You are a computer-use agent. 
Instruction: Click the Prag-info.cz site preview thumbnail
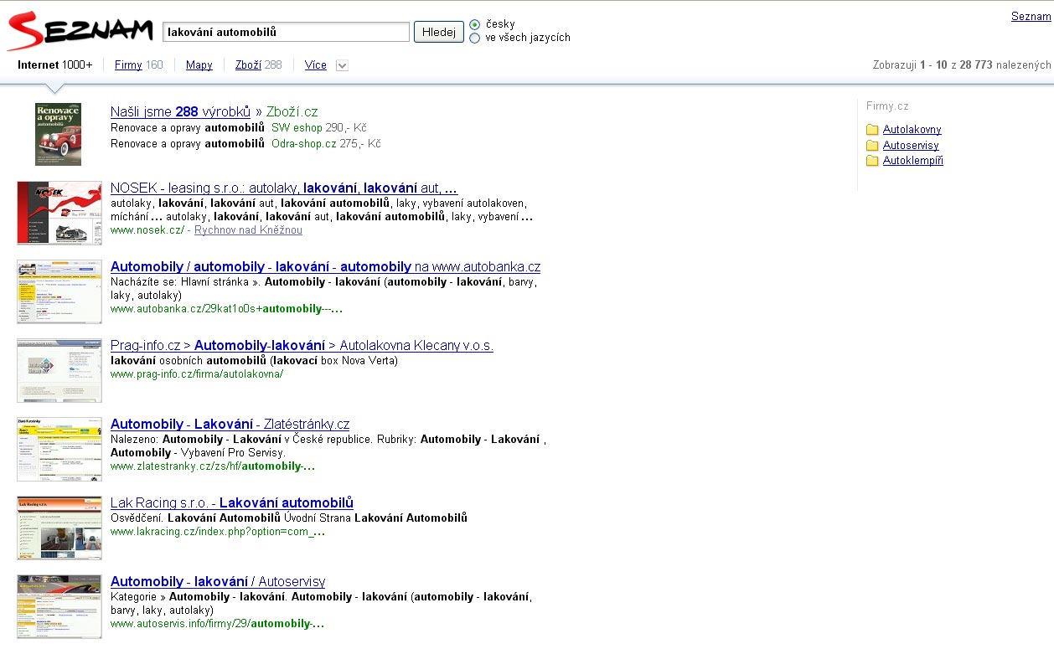tap(59, 370)
